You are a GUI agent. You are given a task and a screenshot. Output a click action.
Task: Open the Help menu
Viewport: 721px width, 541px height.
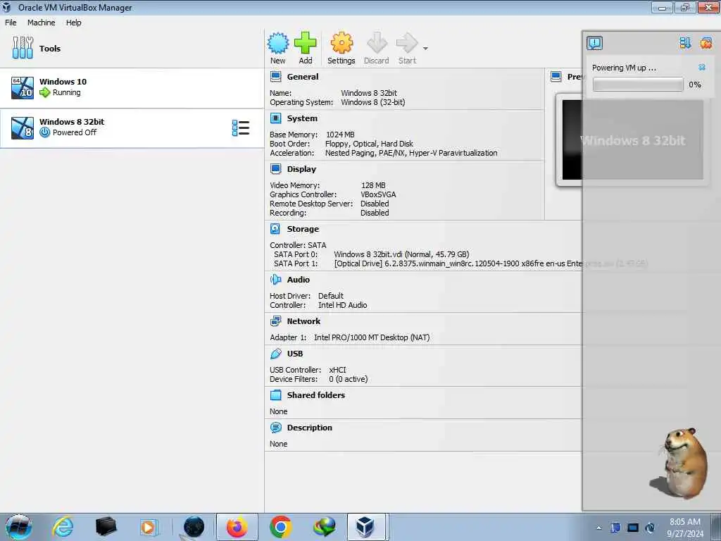pos(73,23)
